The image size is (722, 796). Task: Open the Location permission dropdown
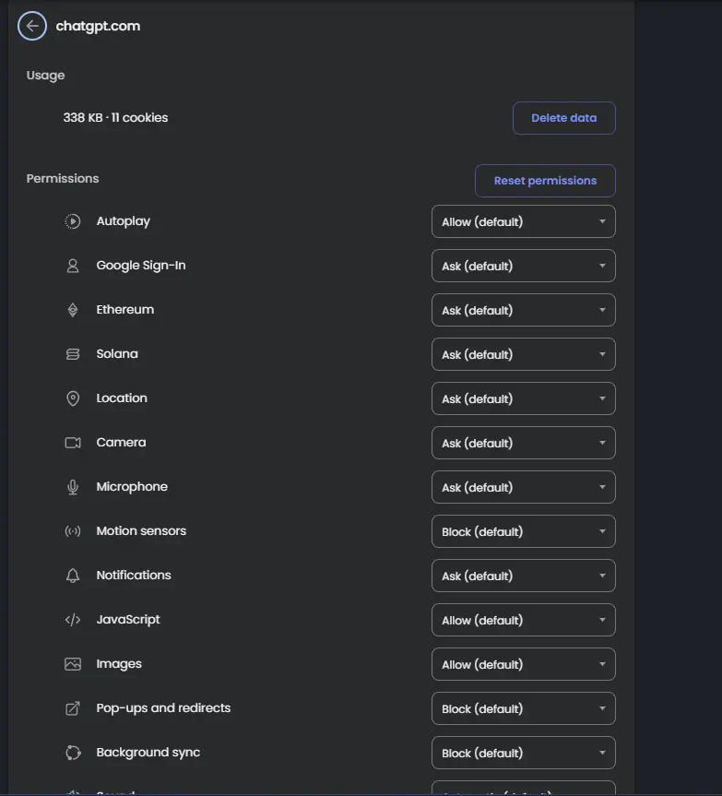click(523, 398)
